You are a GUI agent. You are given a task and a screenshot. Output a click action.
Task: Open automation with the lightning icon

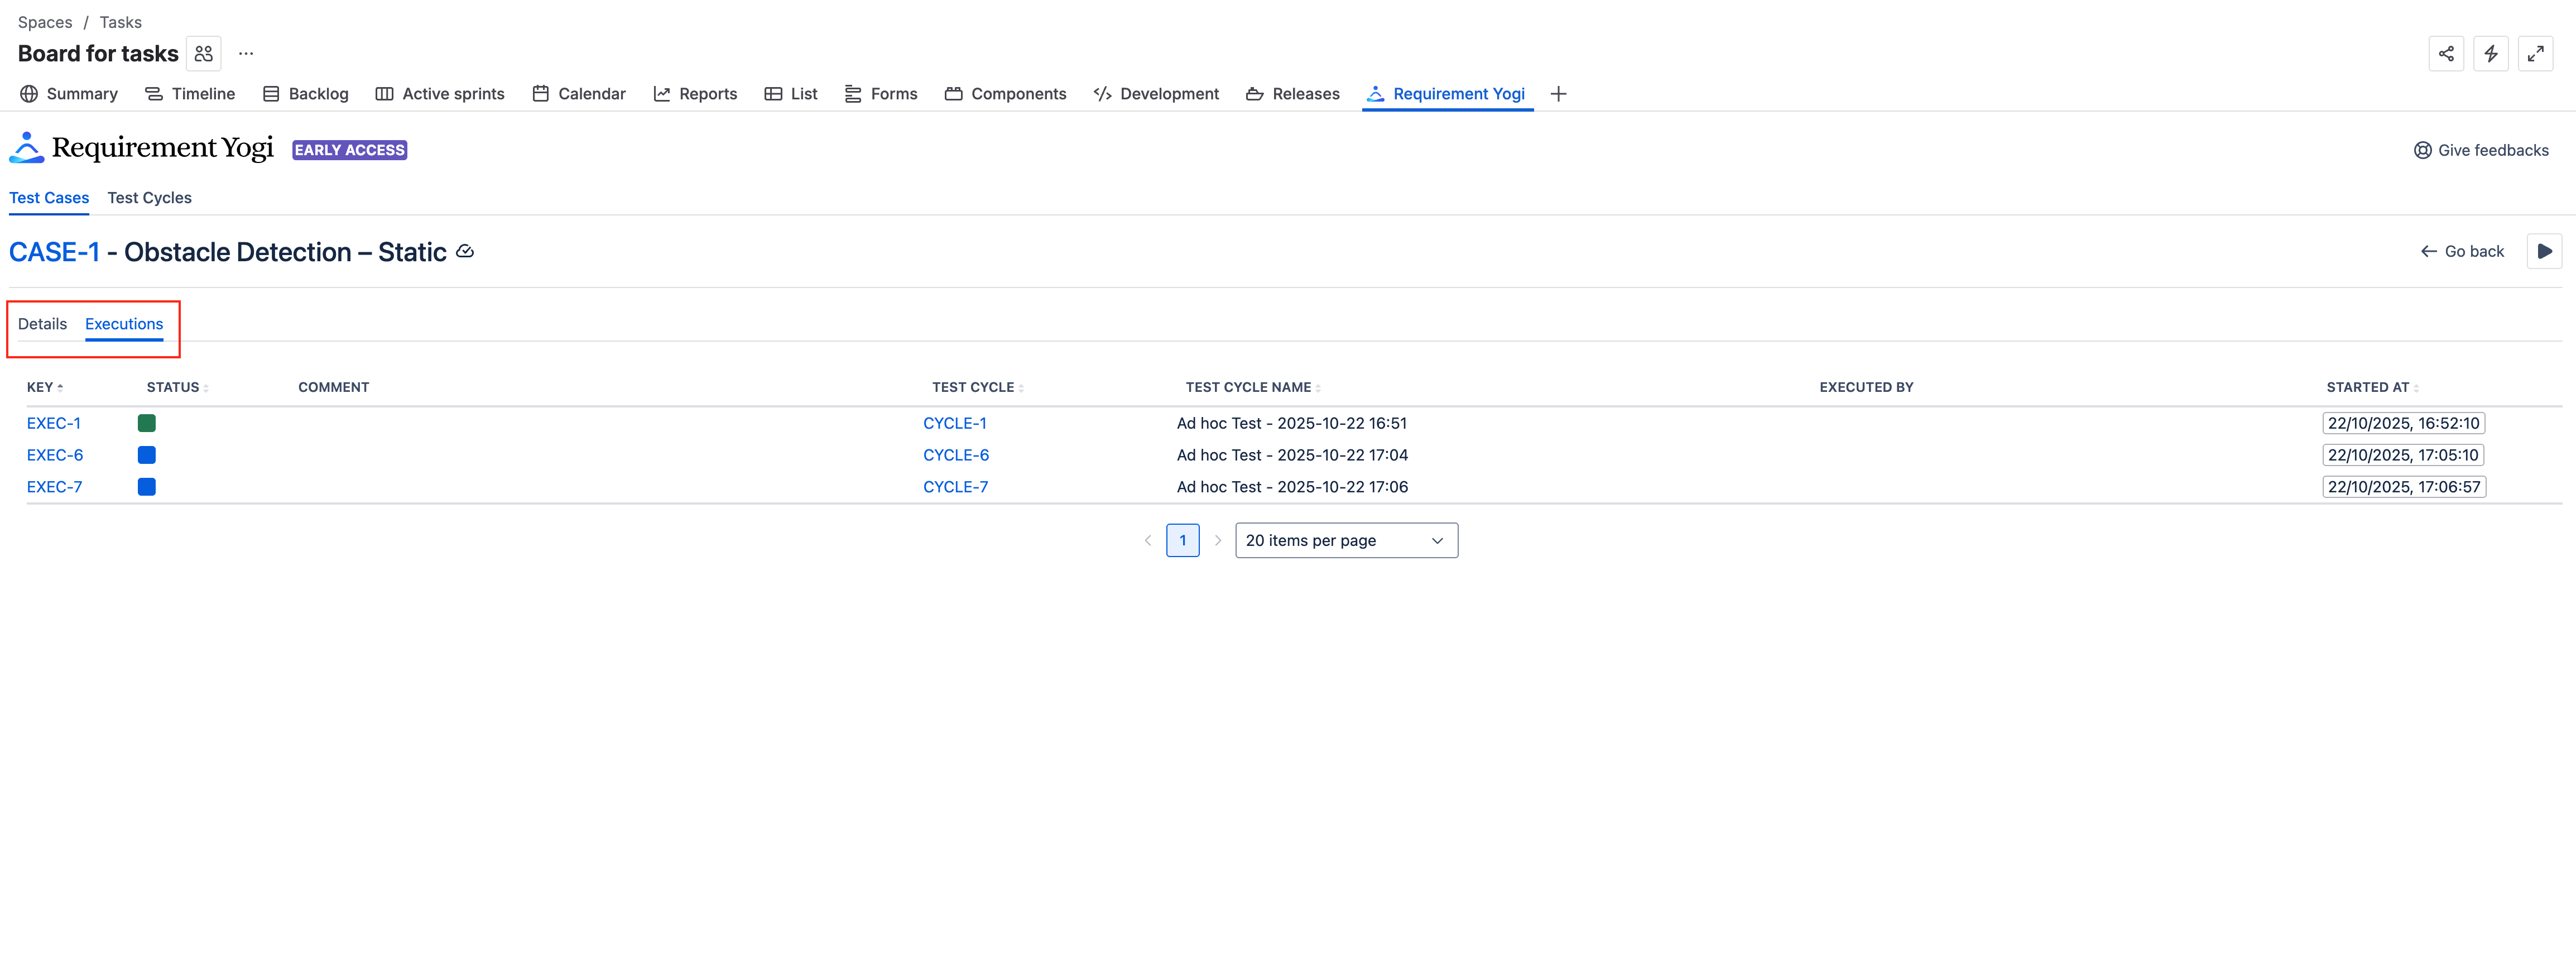pyautogui.click(x=2491, y=53)
